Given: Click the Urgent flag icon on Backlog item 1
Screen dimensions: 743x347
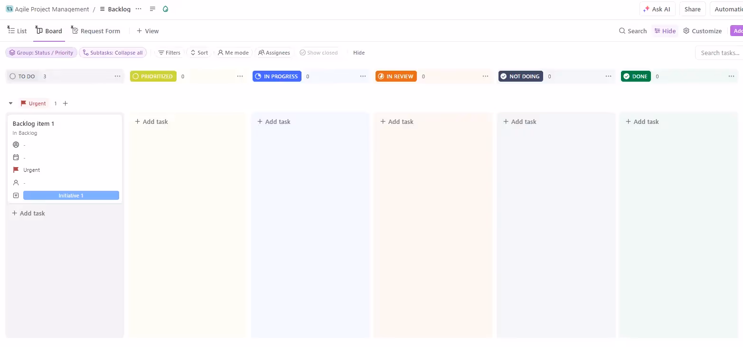Looking at the screenshot, I should click(16, 170).
